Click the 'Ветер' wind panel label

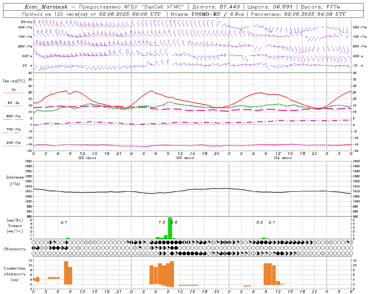pyautogui.click(x=26, y=22)
